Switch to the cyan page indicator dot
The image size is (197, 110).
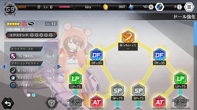coord(34,95)
